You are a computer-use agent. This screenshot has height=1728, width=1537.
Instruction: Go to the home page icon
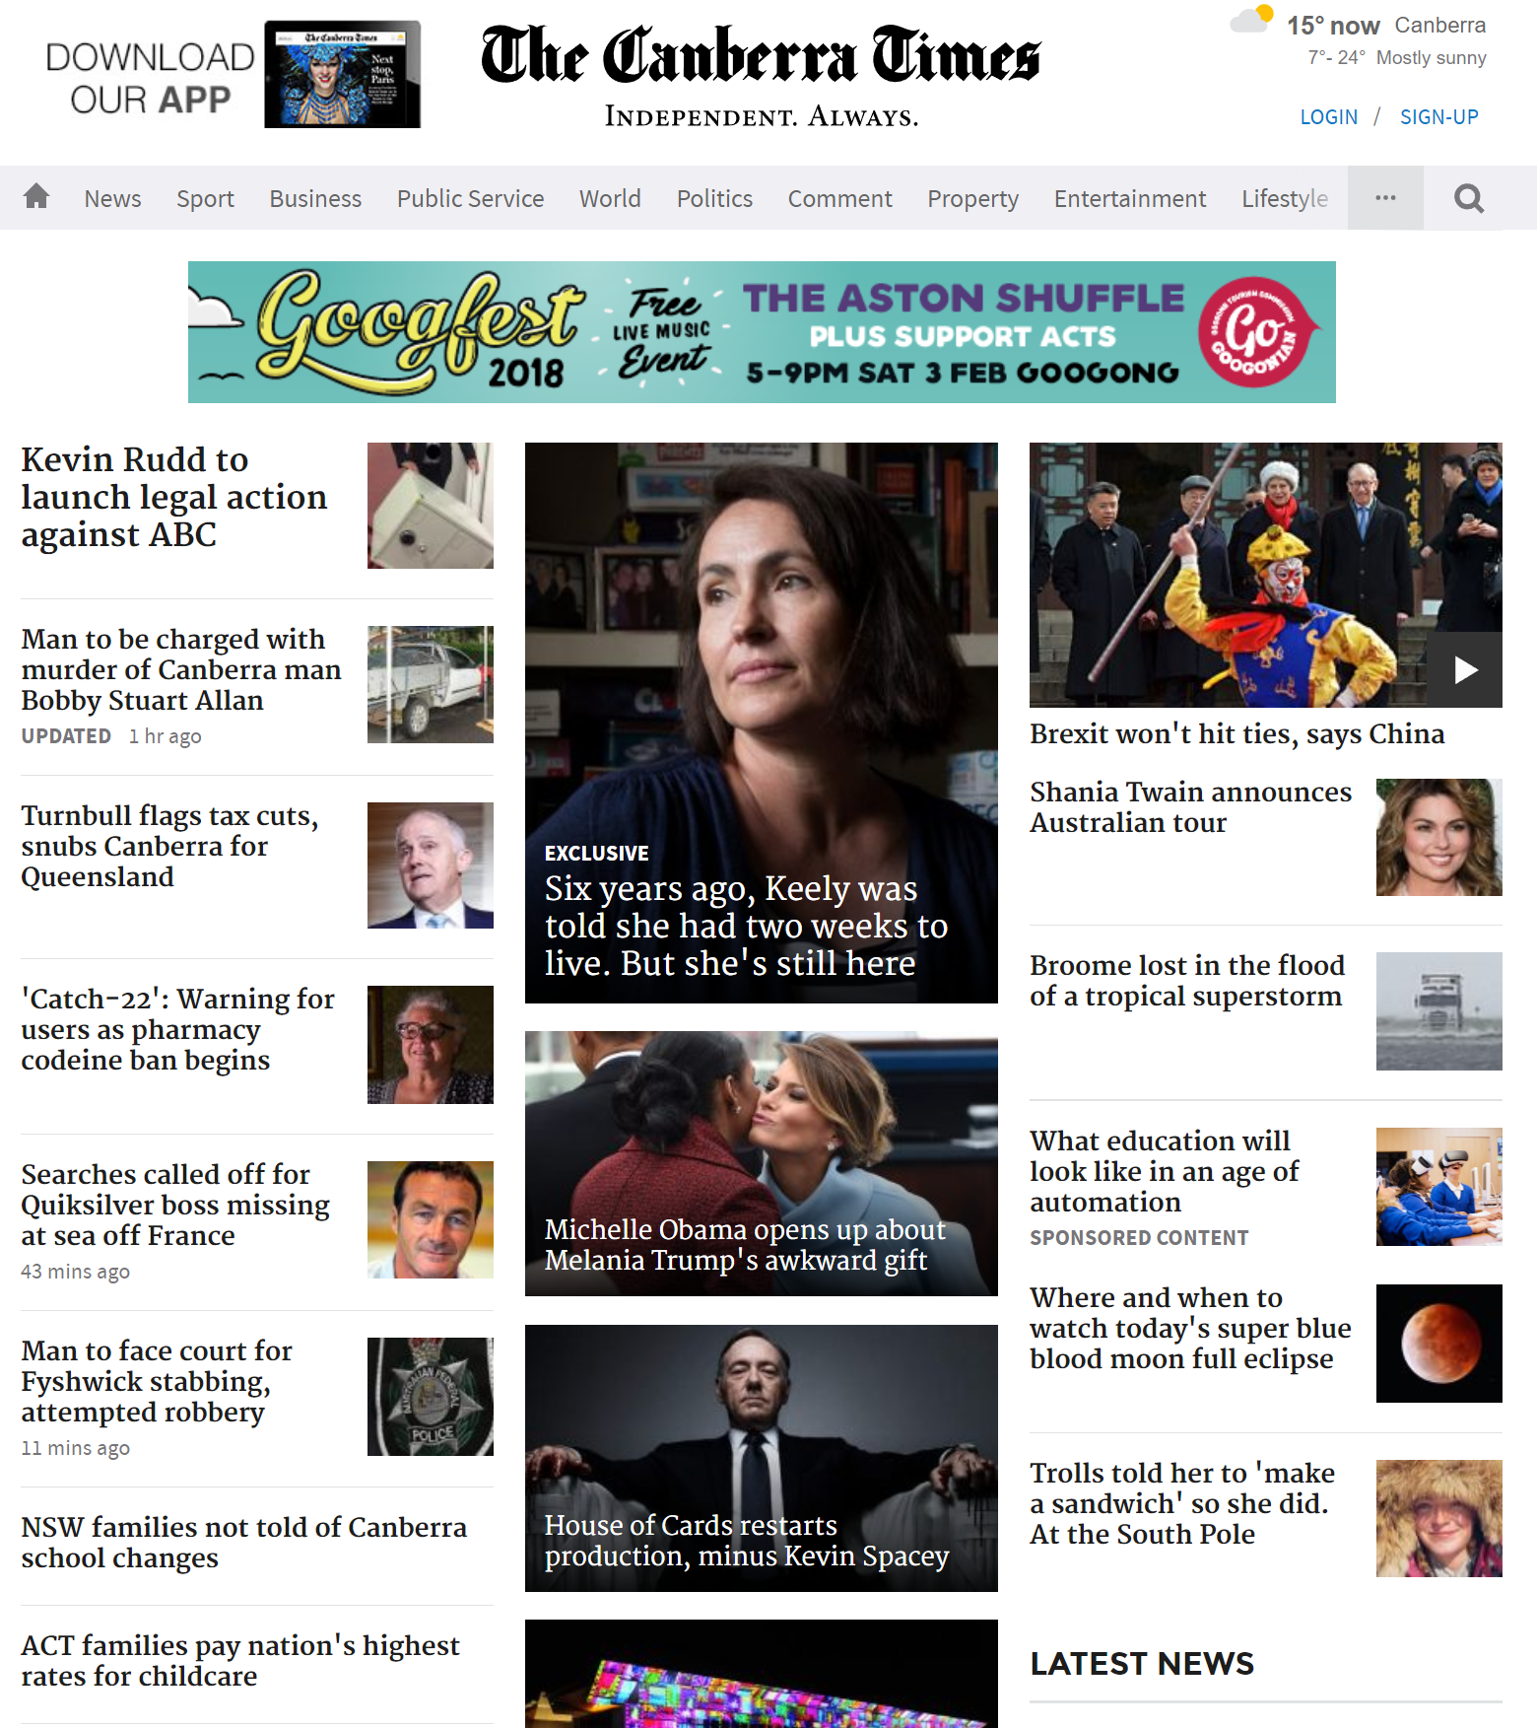36,197
